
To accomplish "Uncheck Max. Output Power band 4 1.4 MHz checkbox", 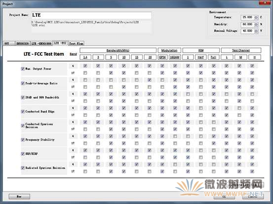I will pos(85,66).
